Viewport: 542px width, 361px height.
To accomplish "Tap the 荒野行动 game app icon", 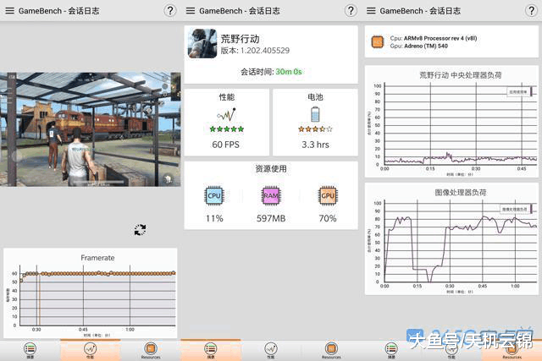I will click(x=202, y=44).
